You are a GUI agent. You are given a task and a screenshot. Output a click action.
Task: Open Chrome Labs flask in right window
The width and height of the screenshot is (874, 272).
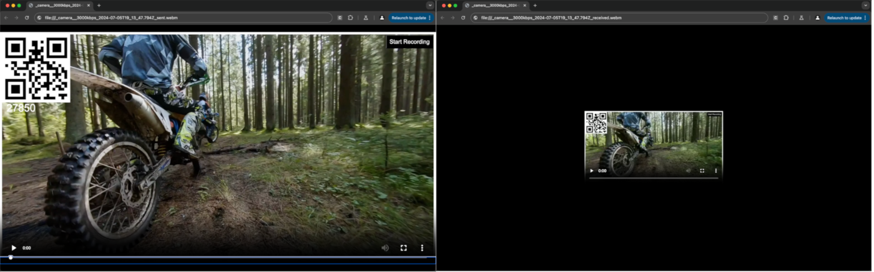tap(802, 17)
